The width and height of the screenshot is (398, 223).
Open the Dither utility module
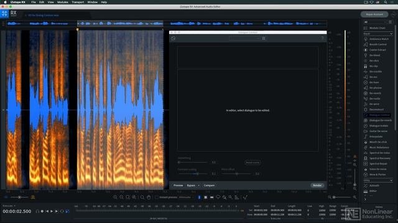[371, 191]
